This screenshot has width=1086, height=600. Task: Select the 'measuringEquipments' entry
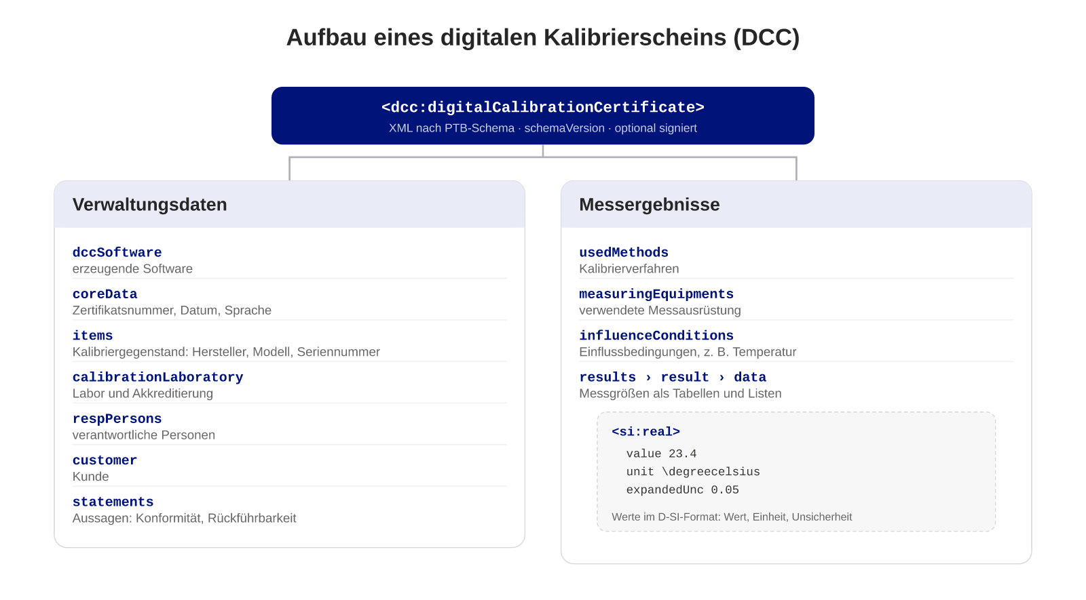tap(656, 294)
